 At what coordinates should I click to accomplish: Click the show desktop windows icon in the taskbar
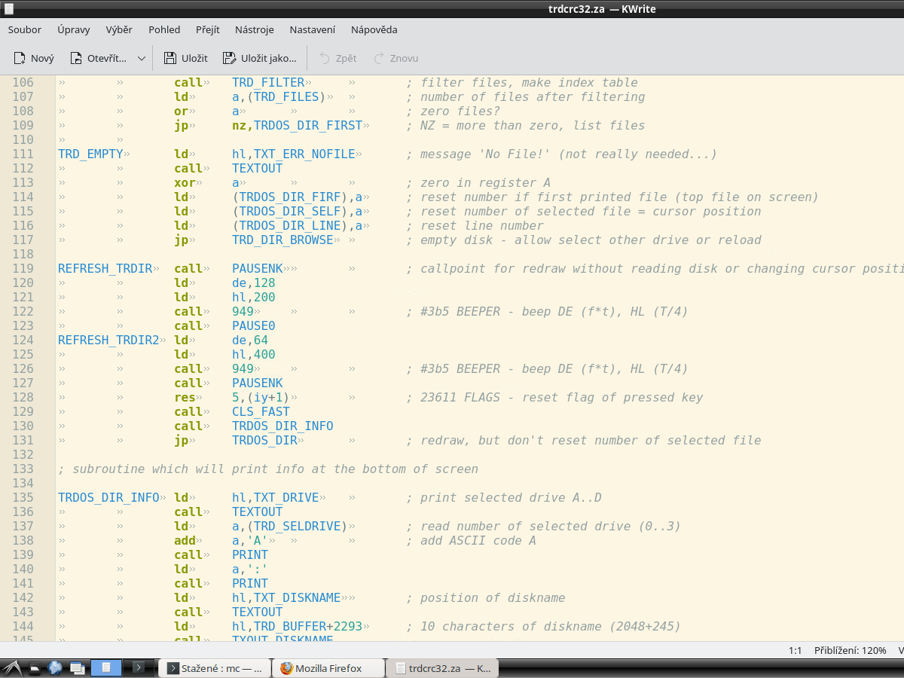click(x=77, y=667)
